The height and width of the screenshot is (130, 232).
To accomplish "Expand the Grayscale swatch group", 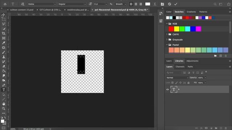I will (167, 39).
